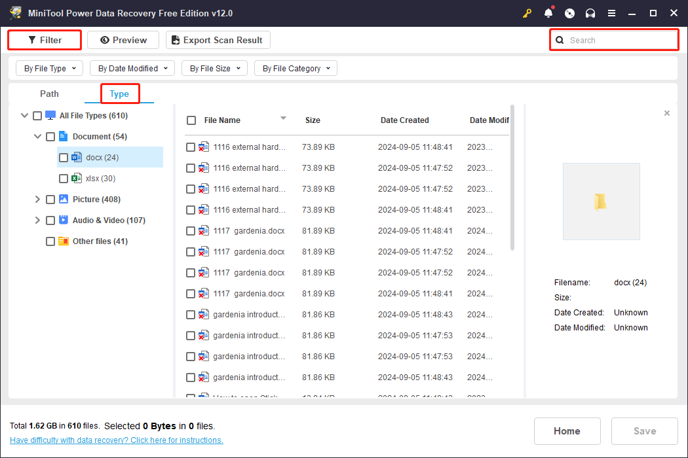This screenshot has width=688, height=458.
Task: Sort by the Date Modif column header
Action: [489, 120]
